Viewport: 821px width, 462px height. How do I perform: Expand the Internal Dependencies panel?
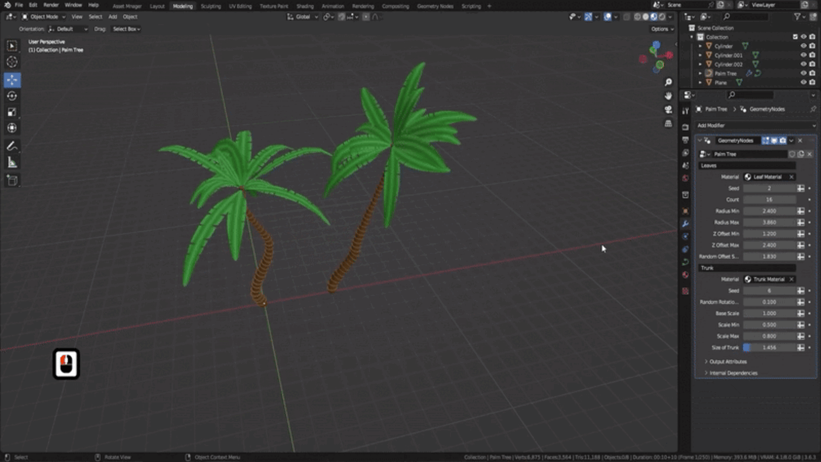click(x=733, y=373)
